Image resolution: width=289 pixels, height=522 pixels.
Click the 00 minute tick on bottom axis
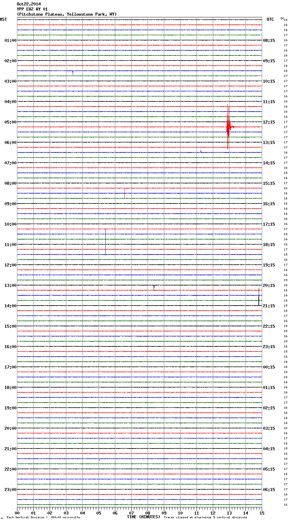[x=17, y=513]
